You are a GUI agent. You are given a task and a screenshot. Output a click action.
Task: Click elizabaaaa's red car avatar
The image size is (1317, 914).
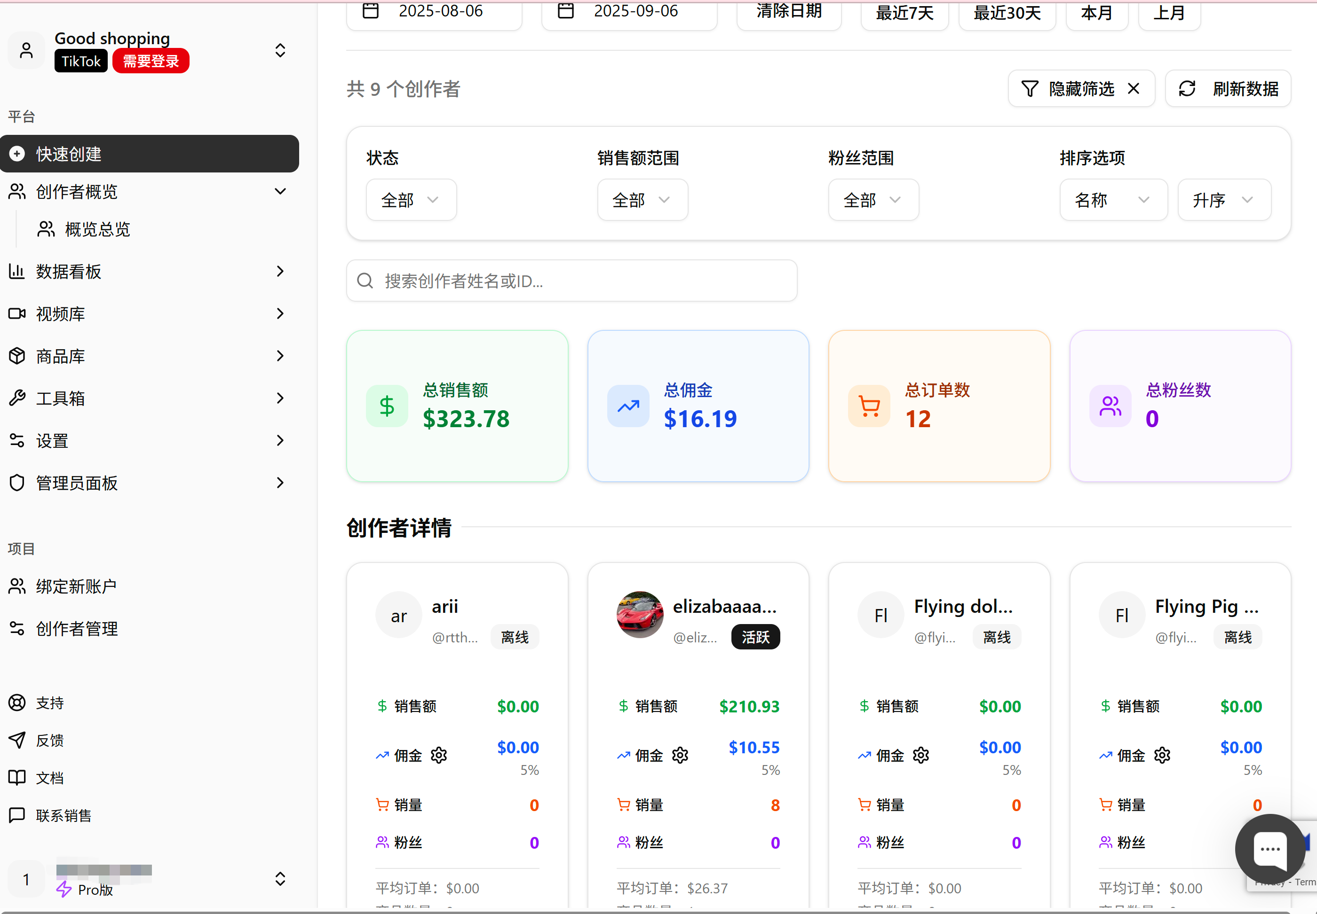[640, 615]
